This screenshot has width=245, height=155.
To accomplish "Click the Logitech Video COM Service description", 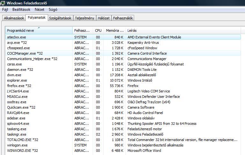I will 148,91.
